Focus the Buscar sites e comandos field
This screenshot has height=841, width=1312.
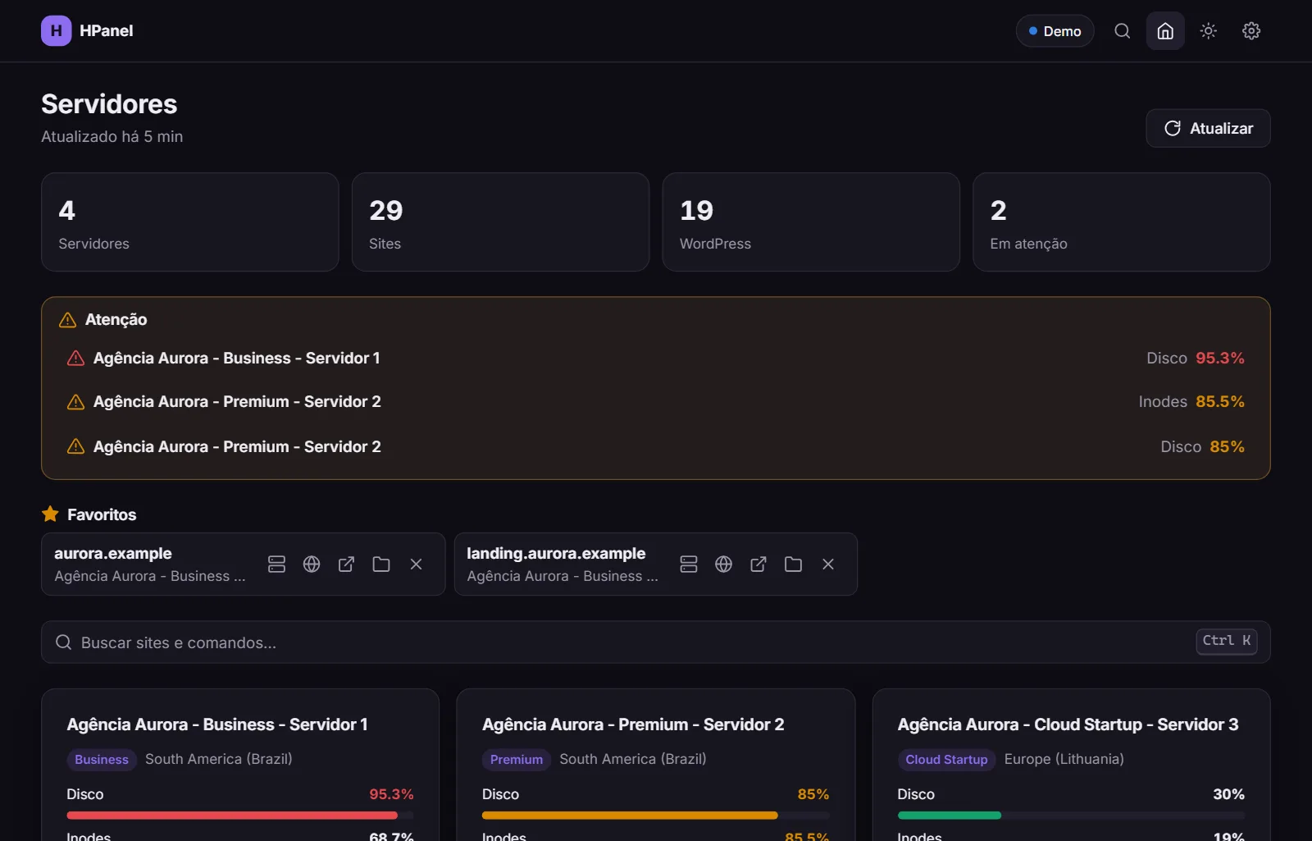click(655, 642)
